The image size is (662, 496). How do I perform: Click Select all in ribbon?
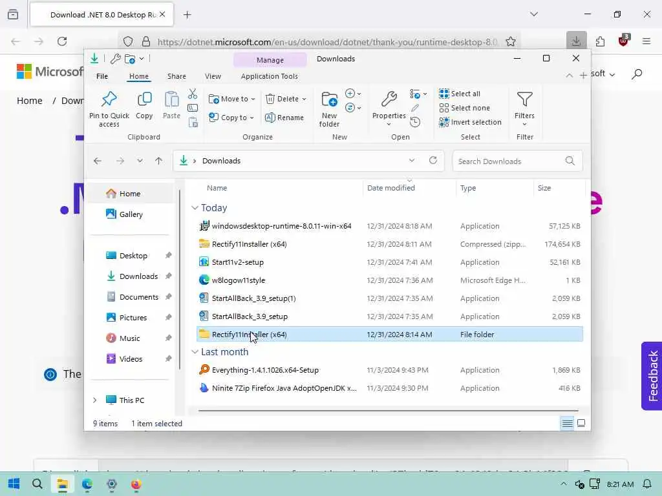click(460, 94)
